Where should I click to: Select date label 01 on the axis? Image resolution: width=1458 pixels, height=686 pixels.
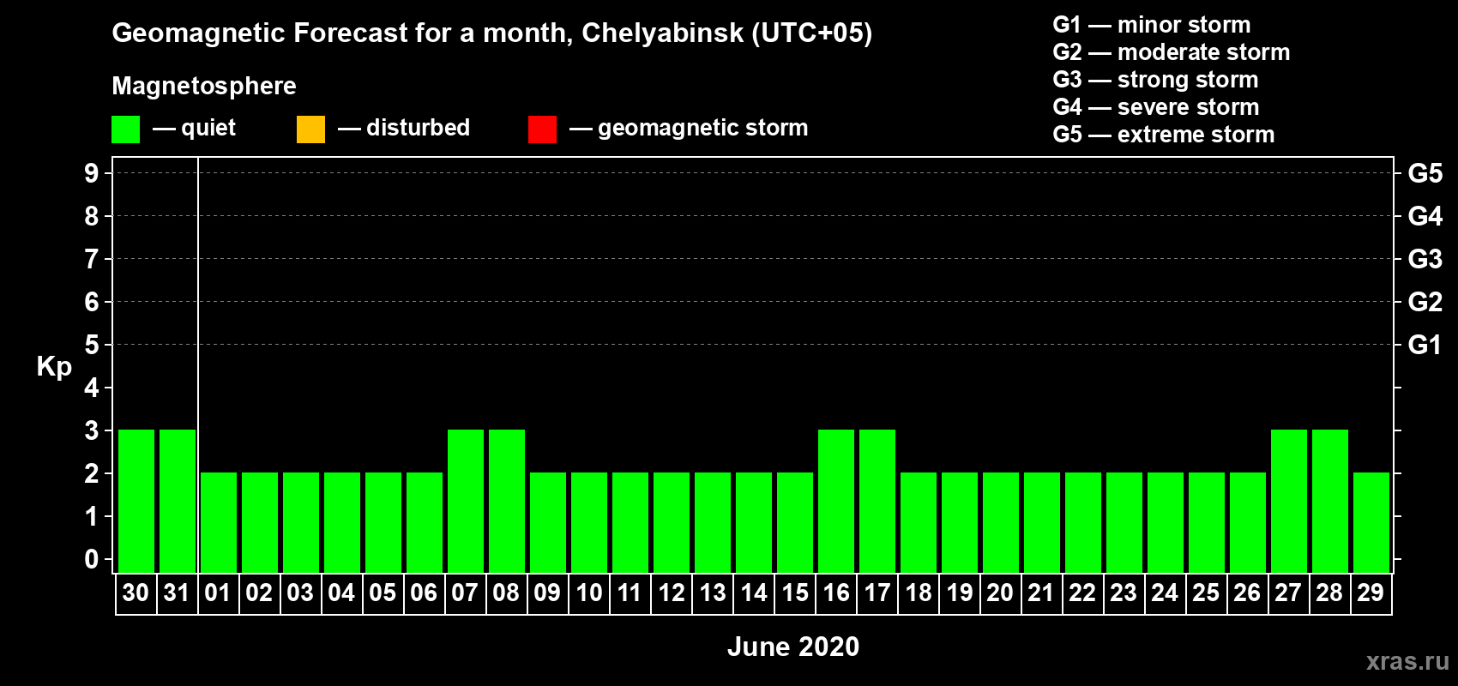click(218, 593)
